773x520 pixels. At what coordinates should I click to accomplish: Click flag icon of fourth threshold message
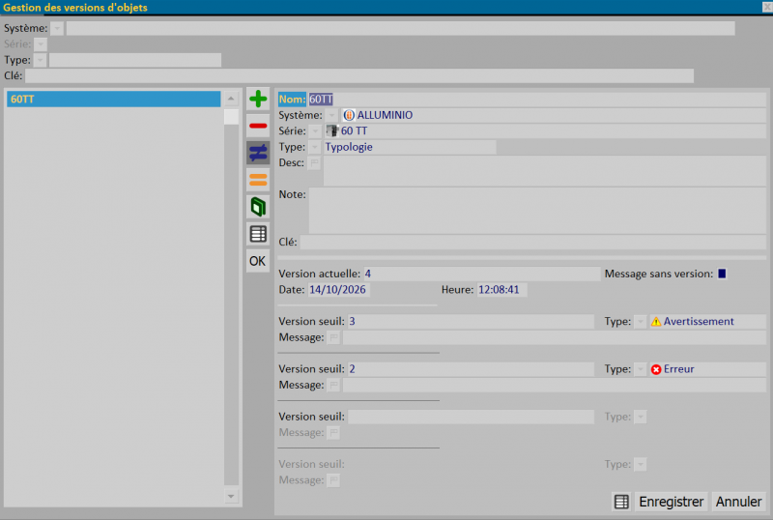[x=333, y=480]
